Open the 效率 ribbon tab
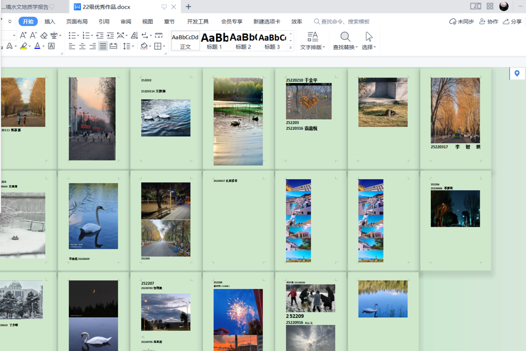The height and width of the screenshot is (351, 526). [x=297, y=21]
